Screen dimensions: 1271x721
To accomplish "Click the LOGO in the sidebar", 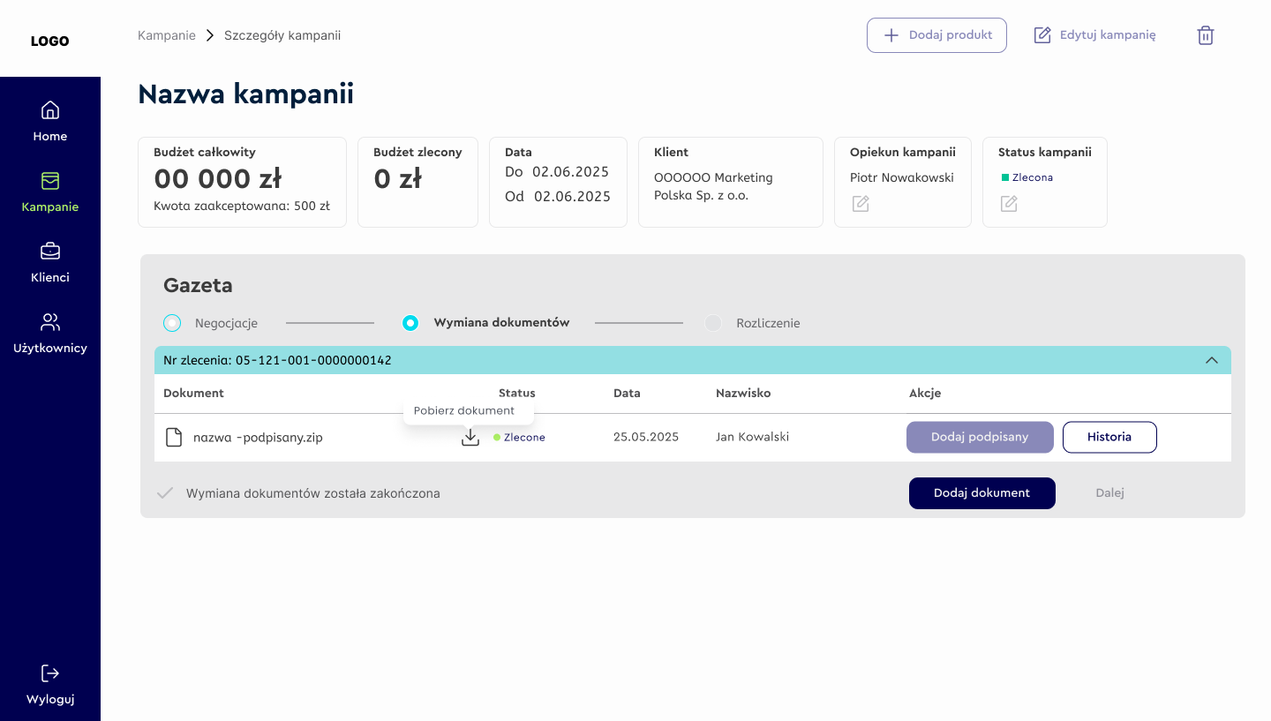I will pyautogui.click(x=50, y=41).
